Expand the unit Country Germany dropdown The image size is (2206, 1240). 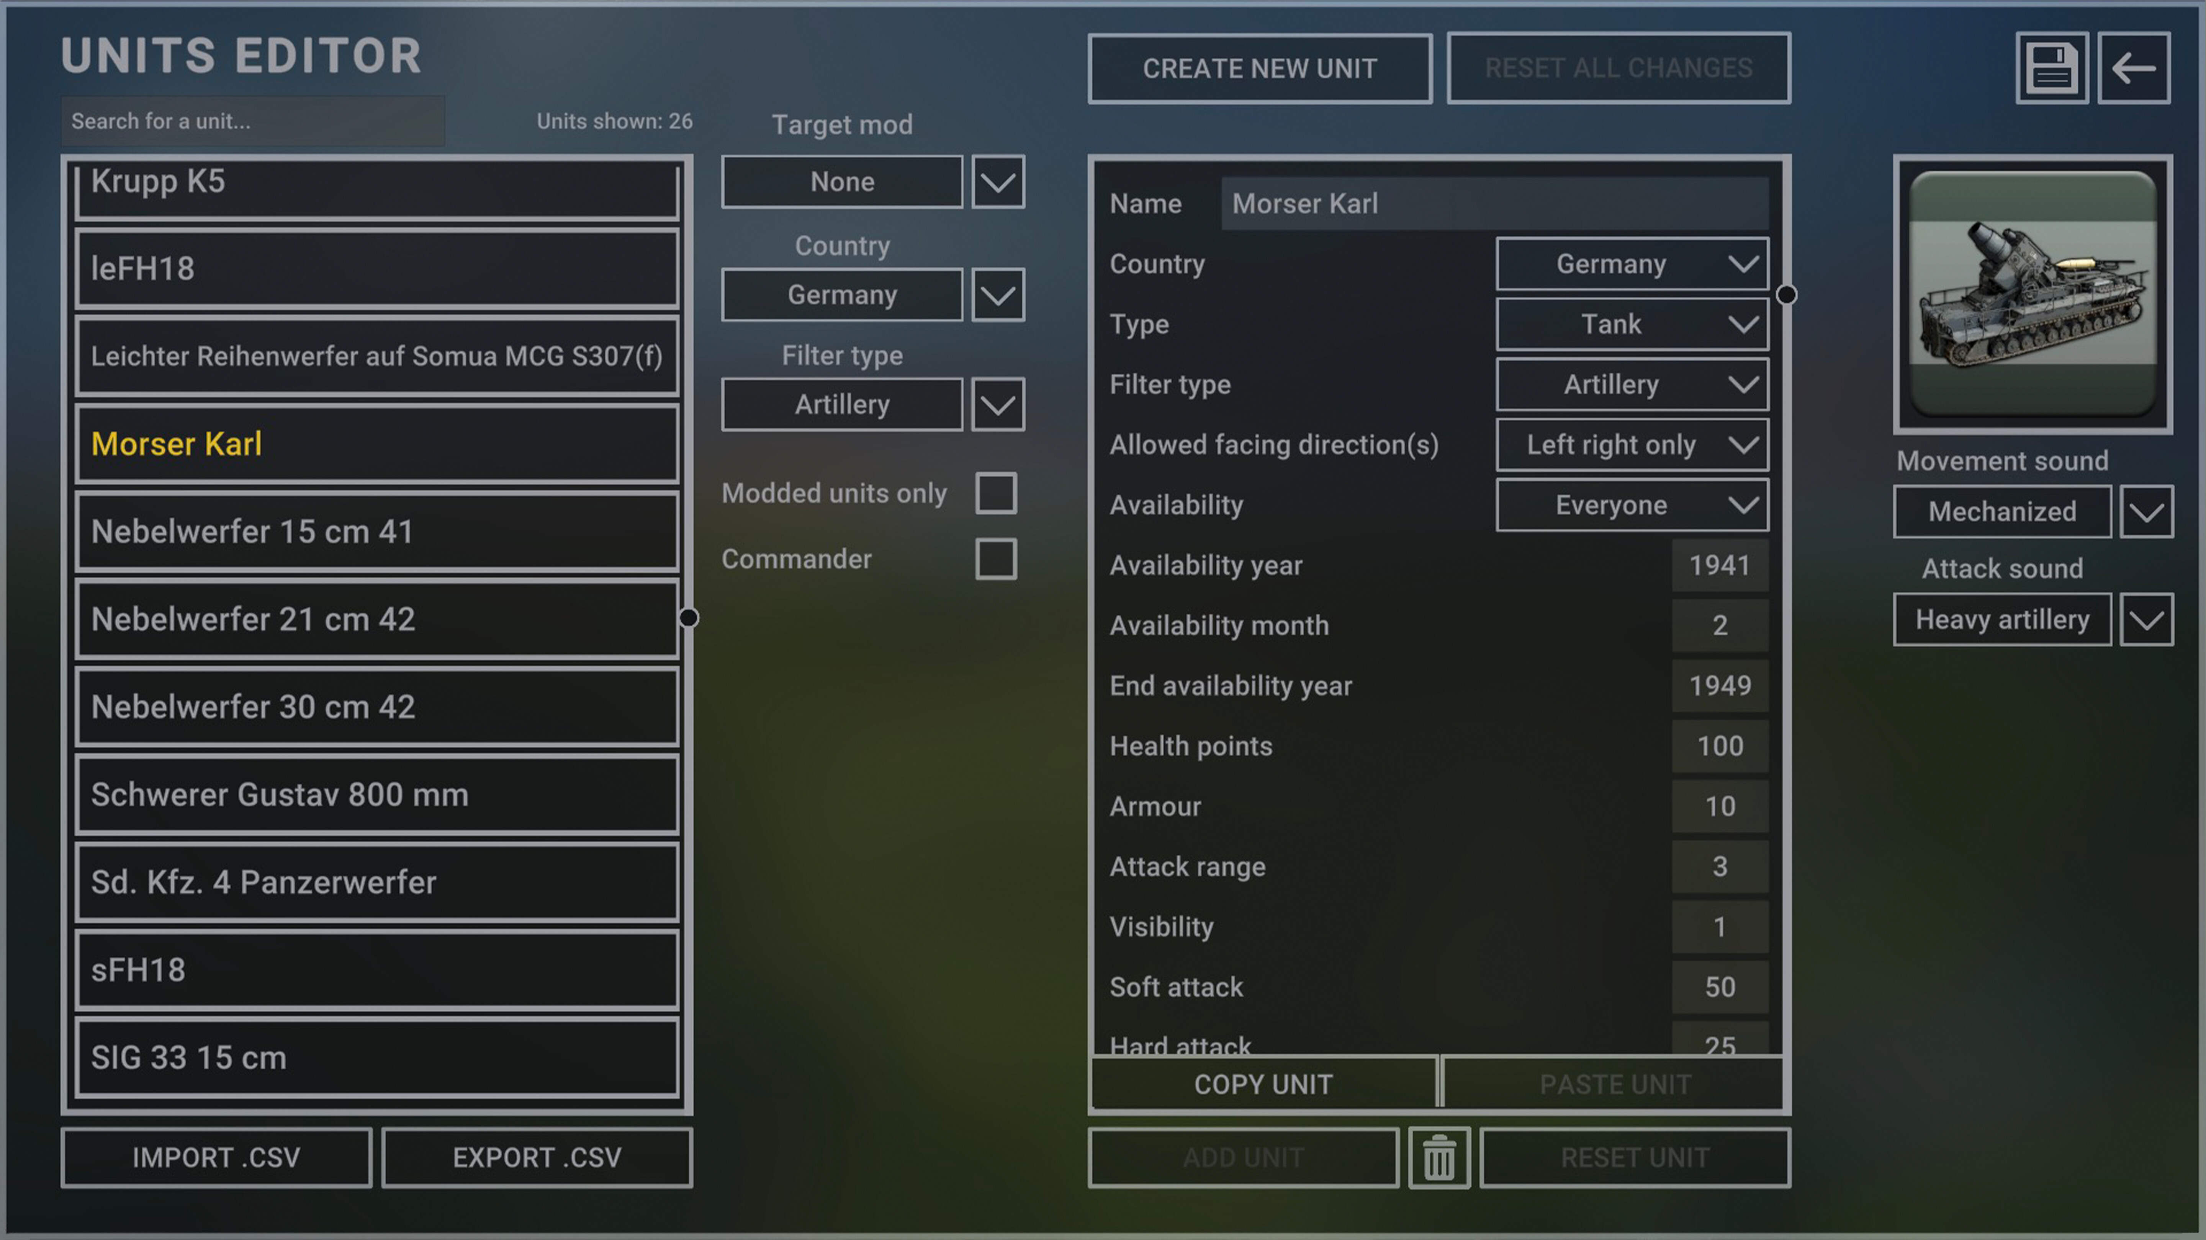pyautogui.click(x=1632, y=264)
